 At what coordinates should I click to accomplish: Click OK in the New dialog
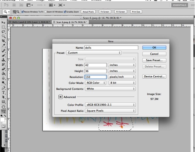click(x=154, y=48)
